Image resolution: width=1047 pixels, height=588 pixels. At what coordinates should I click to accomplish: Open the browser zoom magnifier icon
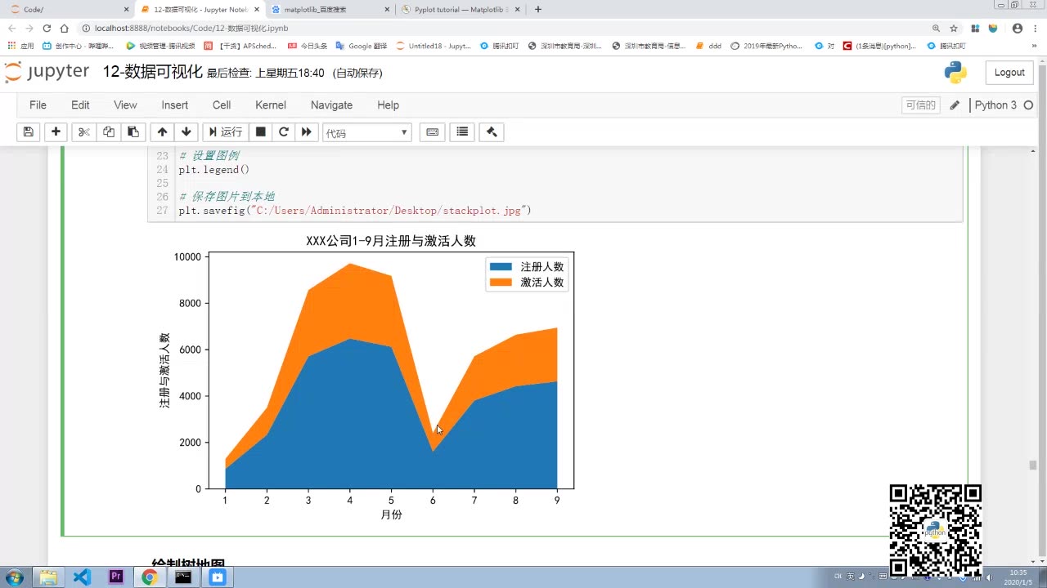point(937,28)
